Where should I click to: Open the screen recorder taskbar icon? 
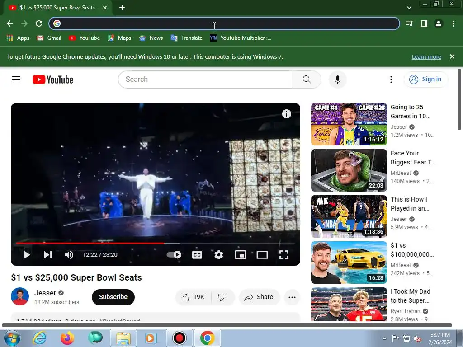(179, 338)
